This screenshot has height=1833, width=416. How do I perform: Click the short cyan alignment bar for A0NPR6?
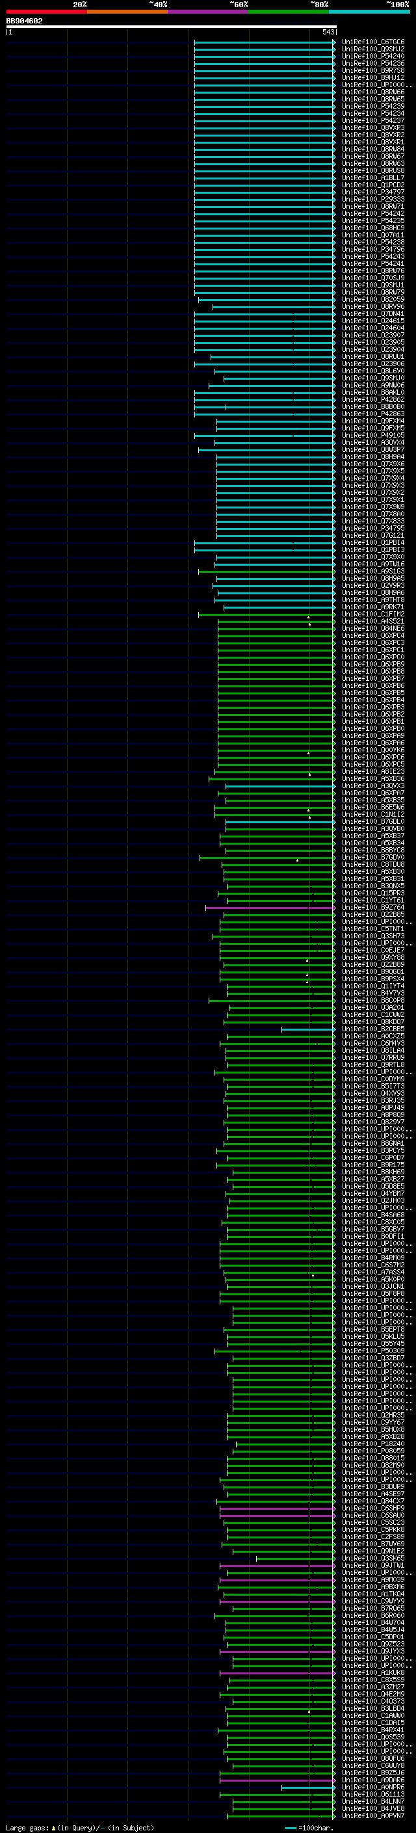pyautogui.click(x=309, y=1787)
